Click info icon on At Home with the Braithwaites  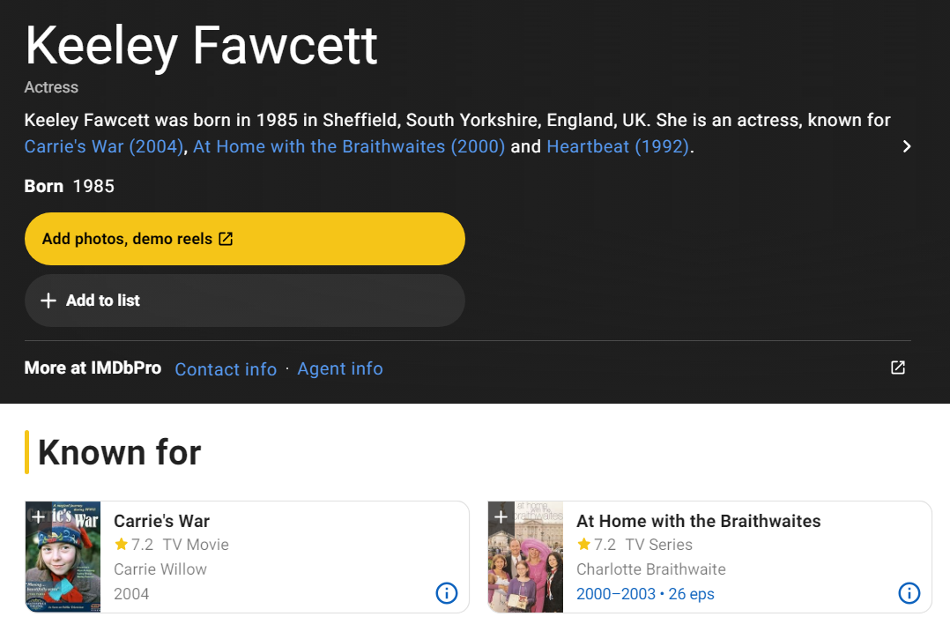coord(909,593)
